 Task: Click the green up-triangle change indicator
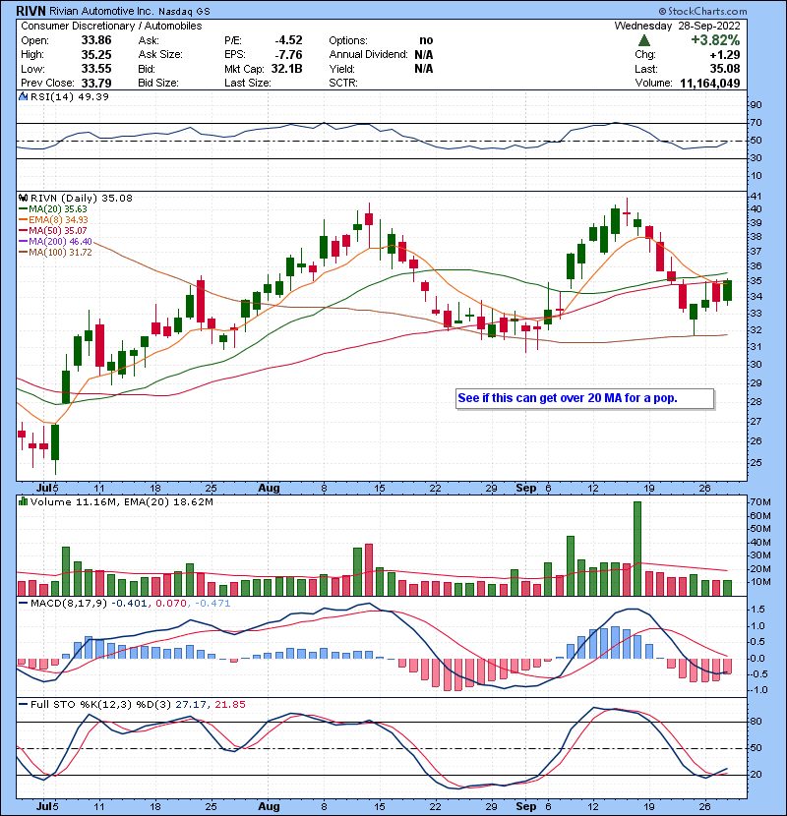tap(643, 40)
